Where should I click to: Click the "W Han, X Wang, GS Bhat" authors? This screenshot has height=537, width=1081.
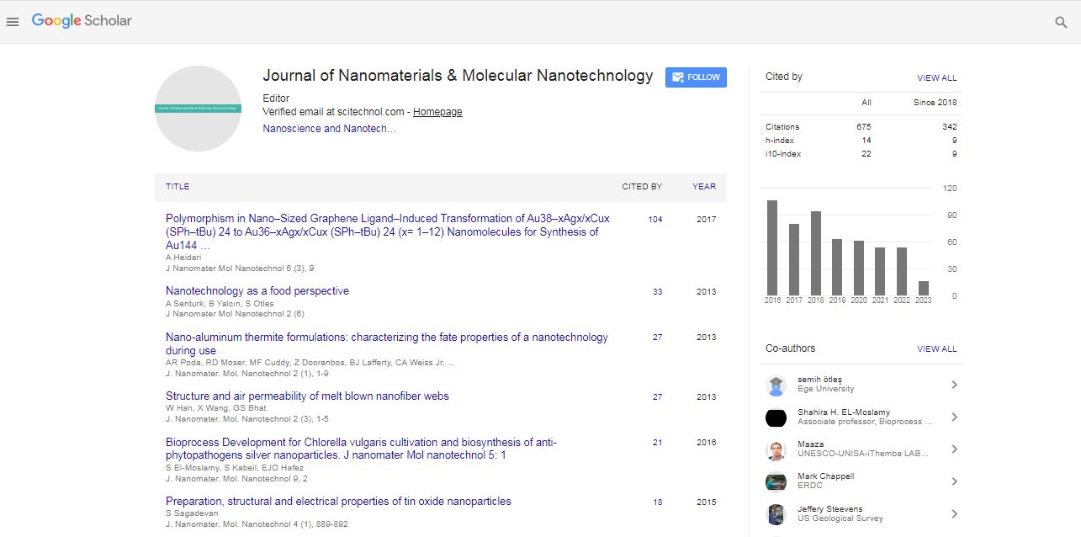click(216, 408)
